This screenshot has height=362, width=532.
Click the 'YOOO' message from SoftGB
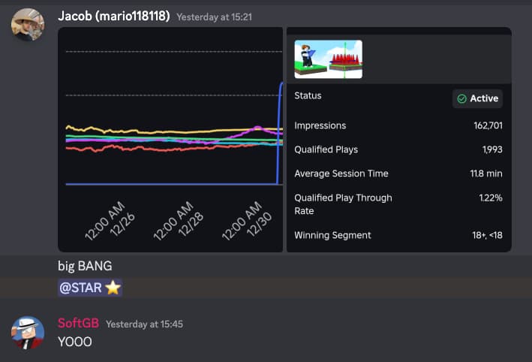click(75, 342)
